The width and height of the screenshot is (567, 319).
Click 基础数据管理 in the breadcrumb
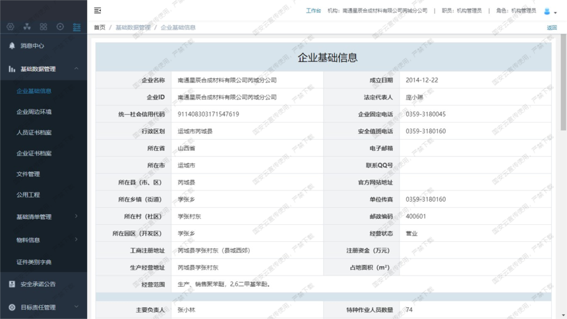click(133, 28)
